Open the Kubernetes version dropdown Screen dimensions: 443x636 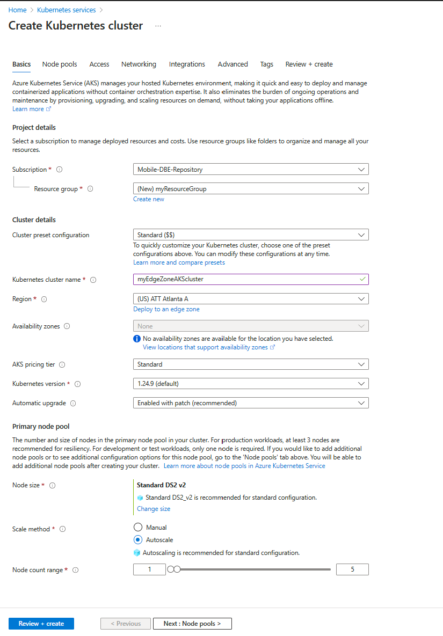[x=251, y=384]
